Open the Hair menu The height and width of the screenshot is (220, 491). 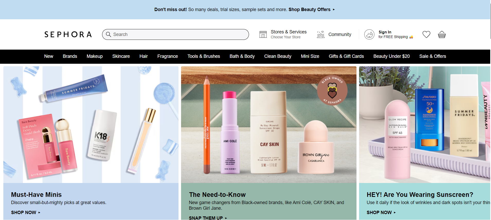click(x=144, y=56)
